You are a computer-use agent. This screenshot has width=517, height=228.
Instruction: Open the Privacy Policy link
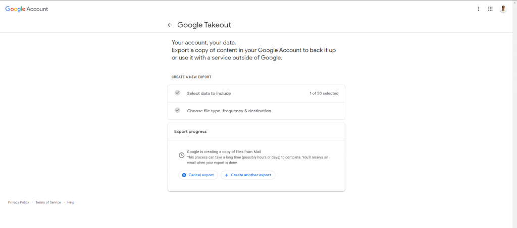coord(19,202)
